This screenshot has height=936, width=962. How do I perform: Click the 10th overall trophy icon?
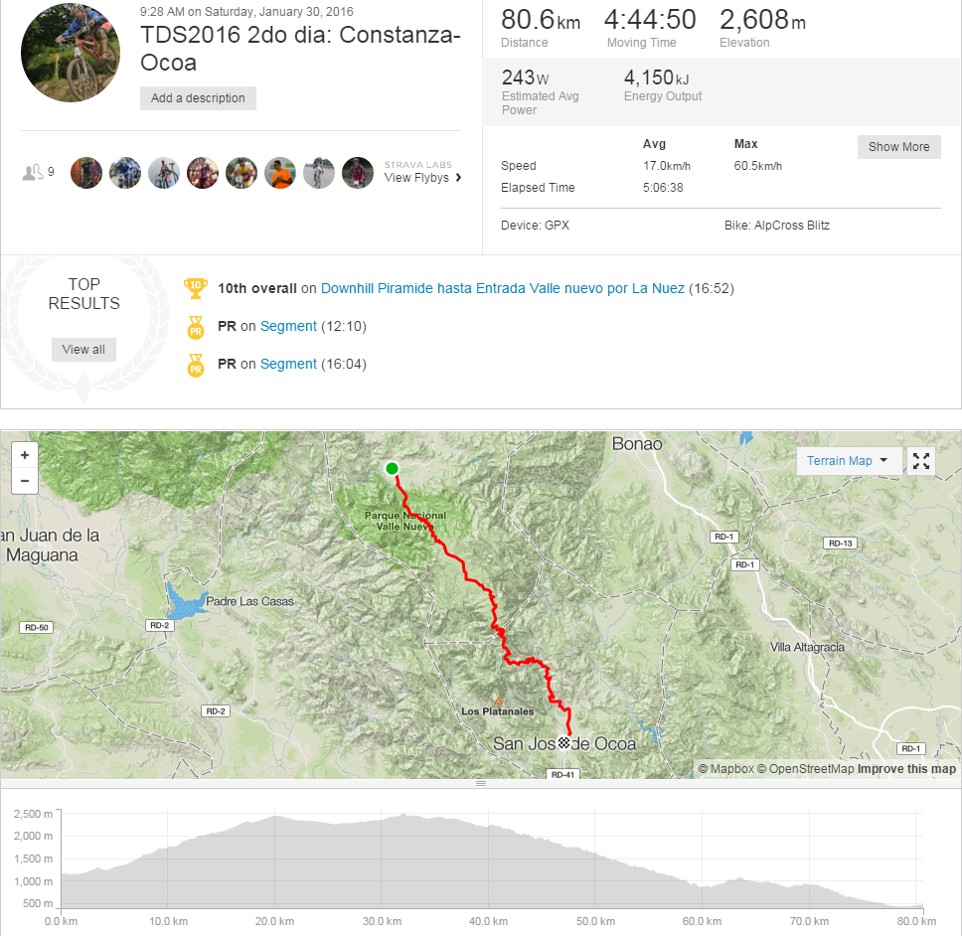coord(196,288)
